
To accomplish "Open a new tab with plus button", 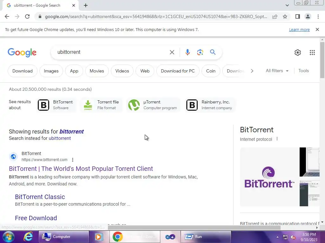I will point(86,5).
